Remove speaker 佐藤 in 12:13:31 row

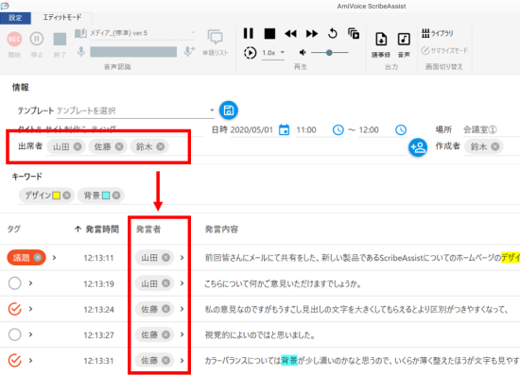click(165, 360)
